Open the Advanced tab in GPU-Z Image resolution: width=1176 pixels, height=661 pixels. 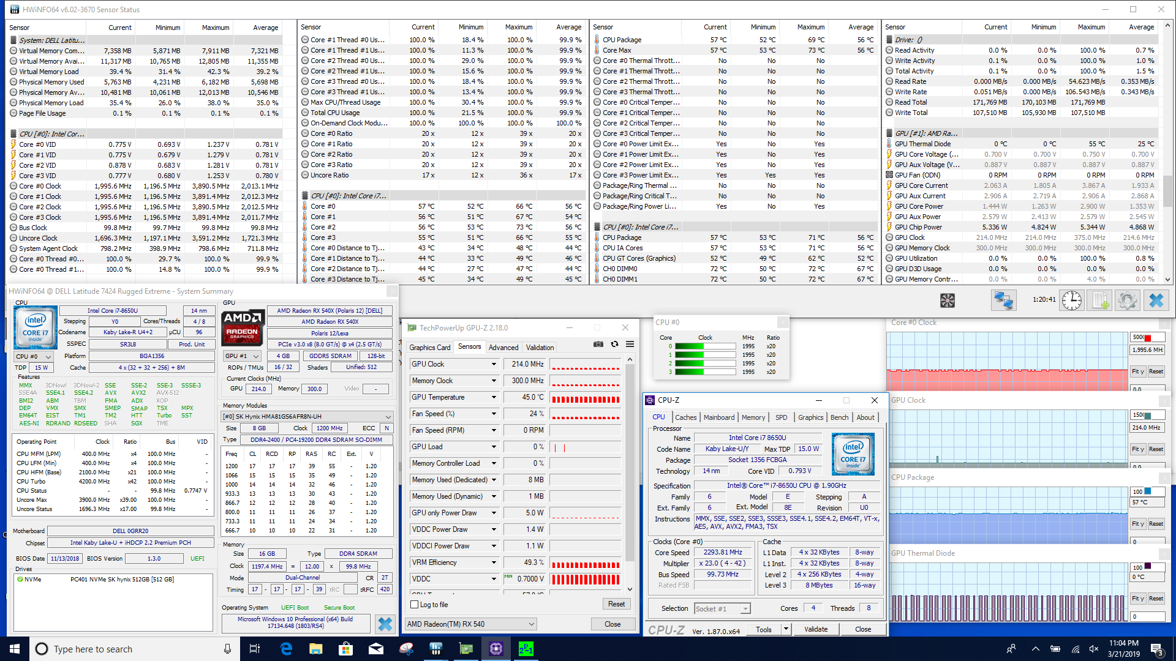click(x=503, y=348)
